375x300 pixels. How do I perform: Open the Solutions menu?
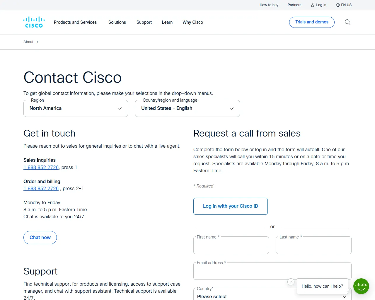pyautogui.click(x=117, y=22)
